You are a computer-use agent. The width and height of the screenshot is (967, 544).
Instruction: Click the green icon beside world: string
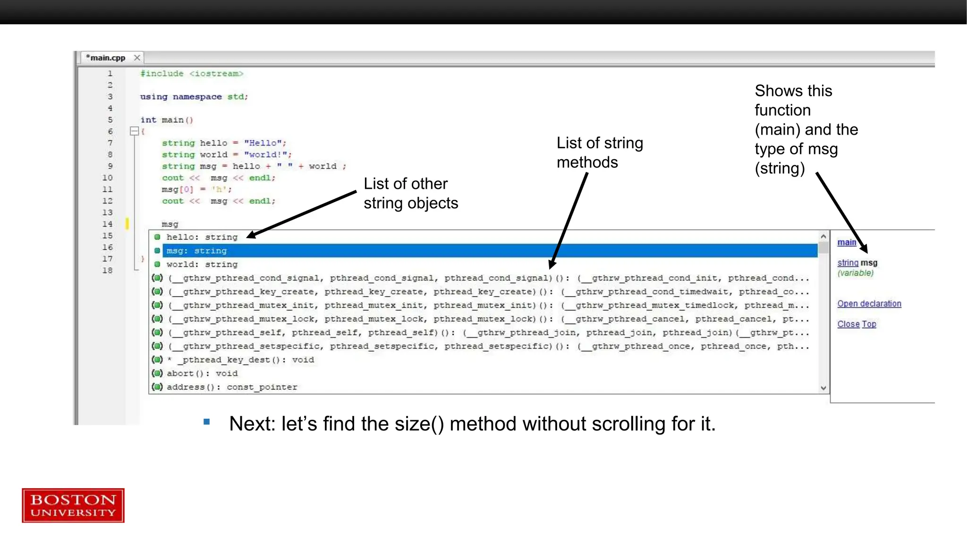coord(157,264)
